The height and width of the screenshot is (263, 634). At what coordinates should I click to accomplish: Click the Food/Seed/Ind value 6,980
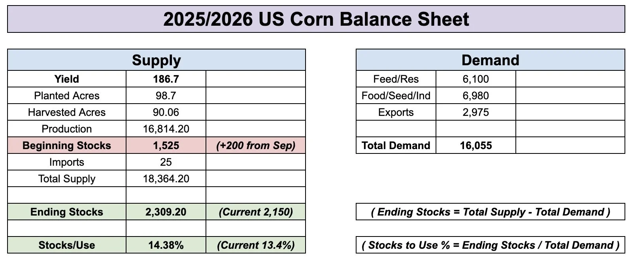pos(476,96)
